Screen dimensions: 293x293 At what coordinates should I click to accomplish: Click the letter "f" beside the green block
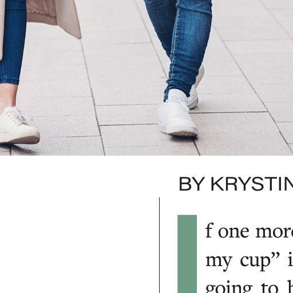point(209,229)
